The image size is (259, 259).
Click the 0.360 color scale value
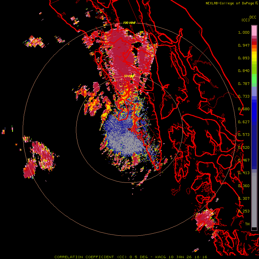pos(244,186)
